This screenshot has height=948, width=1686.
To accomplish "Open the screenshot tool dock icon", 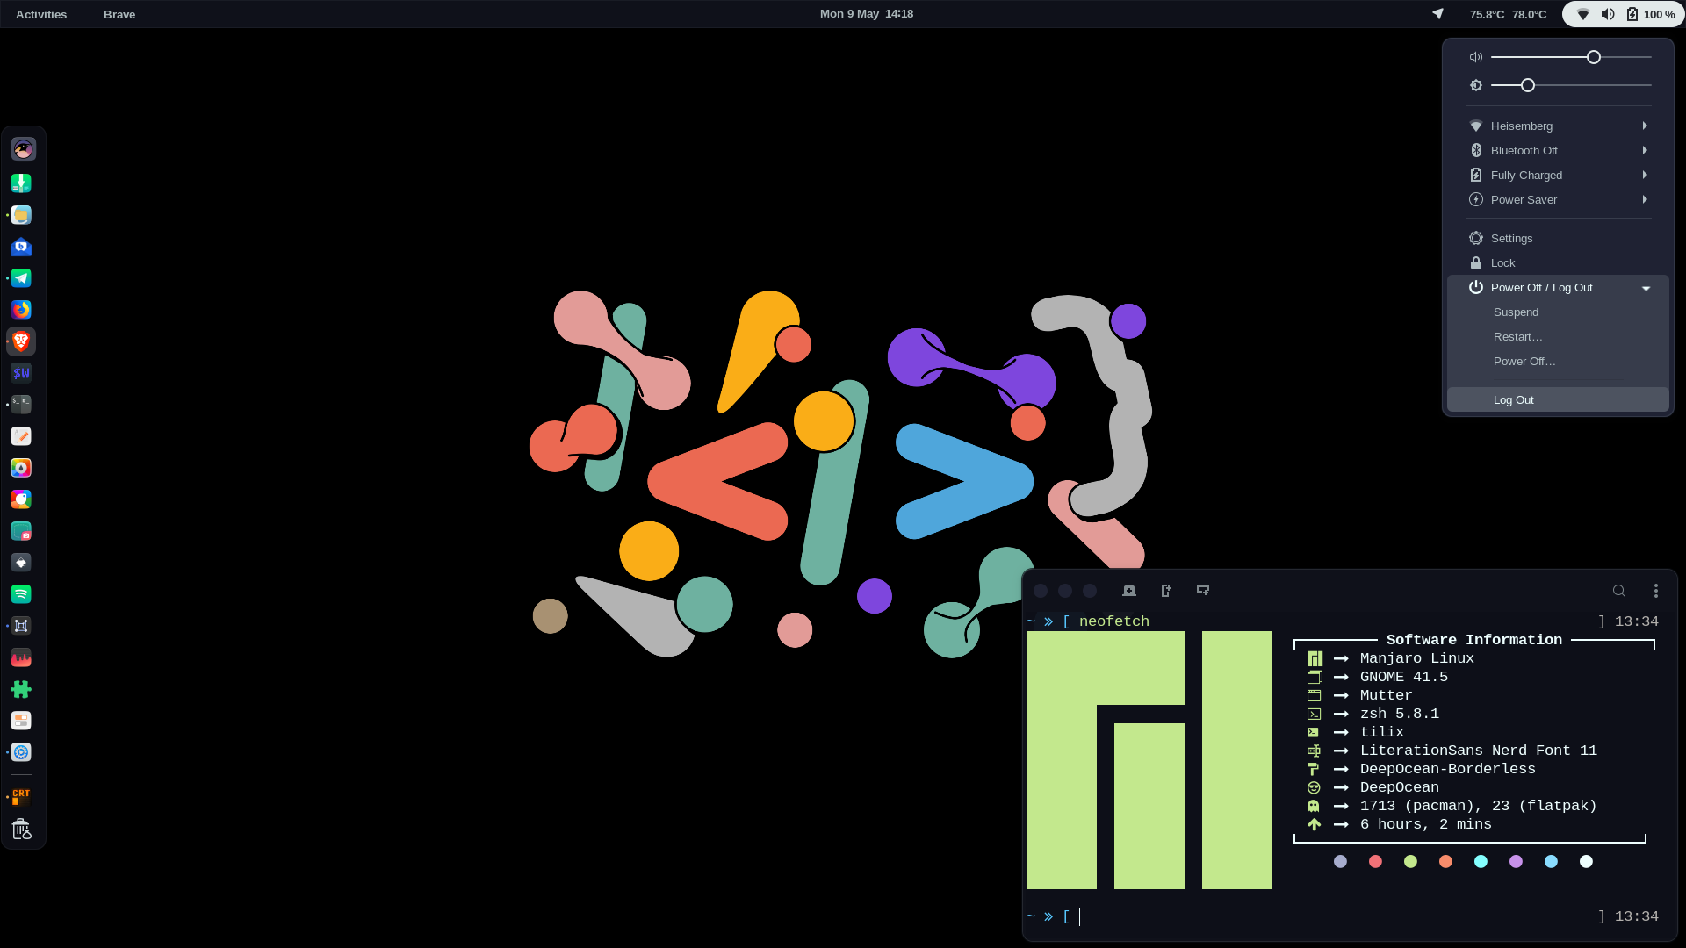I will 21,531.
